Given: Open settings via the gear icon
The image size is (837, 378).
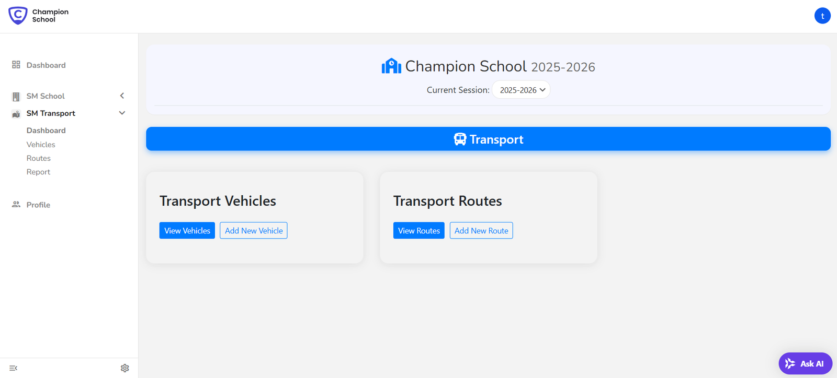Looking at the screenshot, I should click(x=125, y=368).
